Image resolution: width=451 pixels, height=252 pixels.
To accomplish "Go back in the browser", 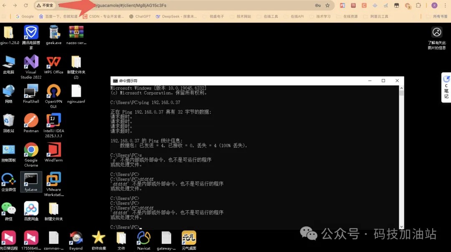I will point(4,5).
